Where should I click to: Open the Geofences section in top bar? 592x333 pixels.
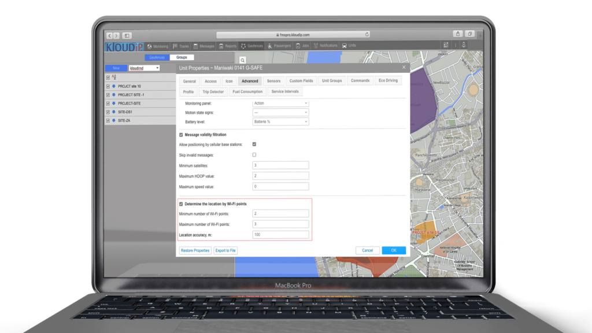click(x=252, y=46)
